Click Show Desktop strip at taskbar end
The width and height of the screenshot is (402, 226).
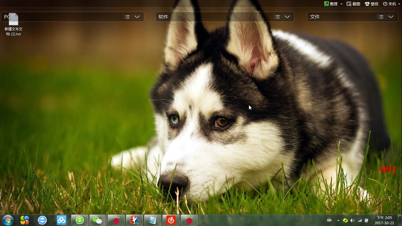click(x=399, y=220)
